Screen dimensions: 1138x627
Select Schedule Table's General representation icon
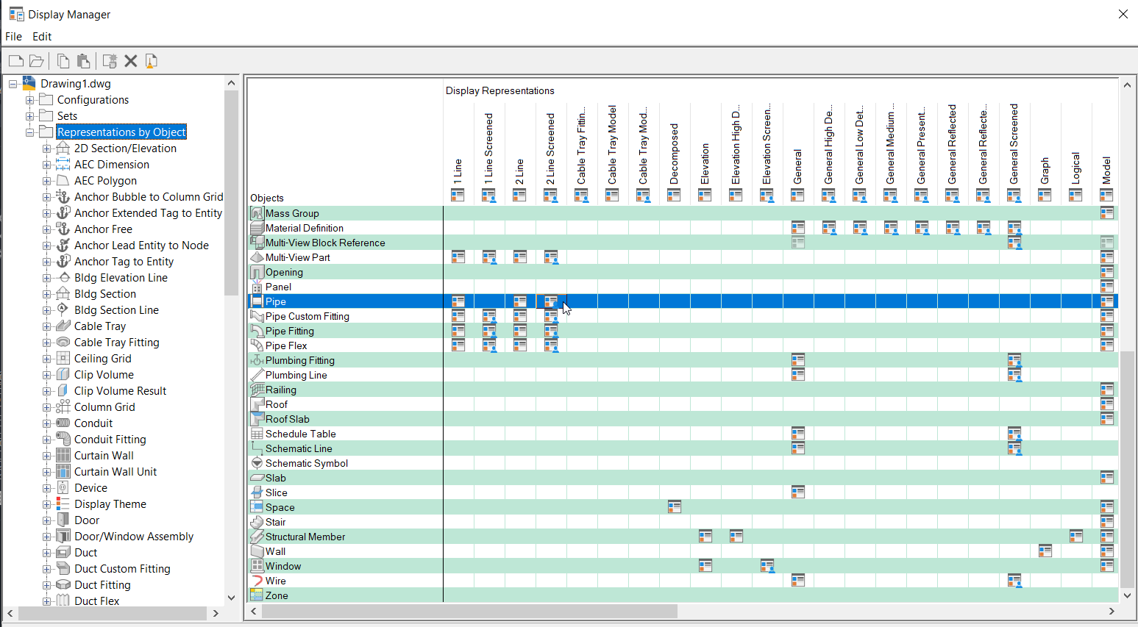[798, 434]
